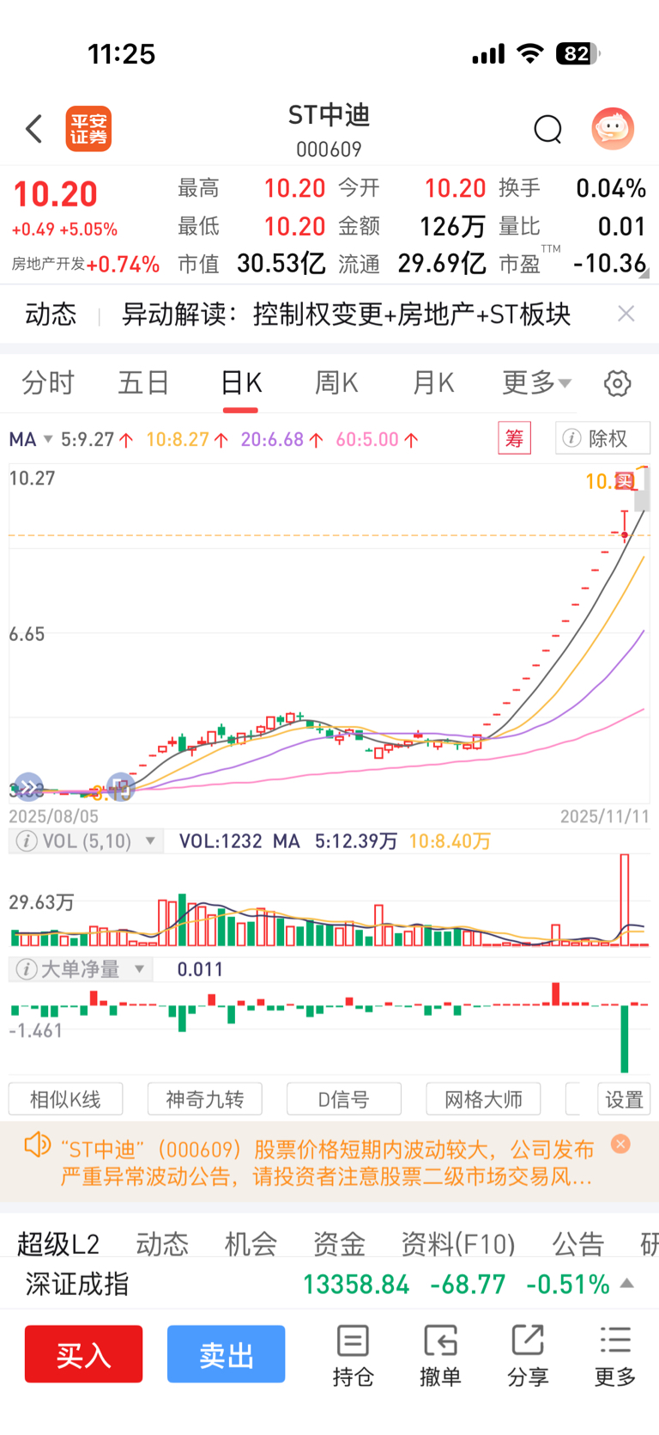Tap 神奇九转 button
The width and height of the screenshot is (659, 1435).
point(204,1099)
